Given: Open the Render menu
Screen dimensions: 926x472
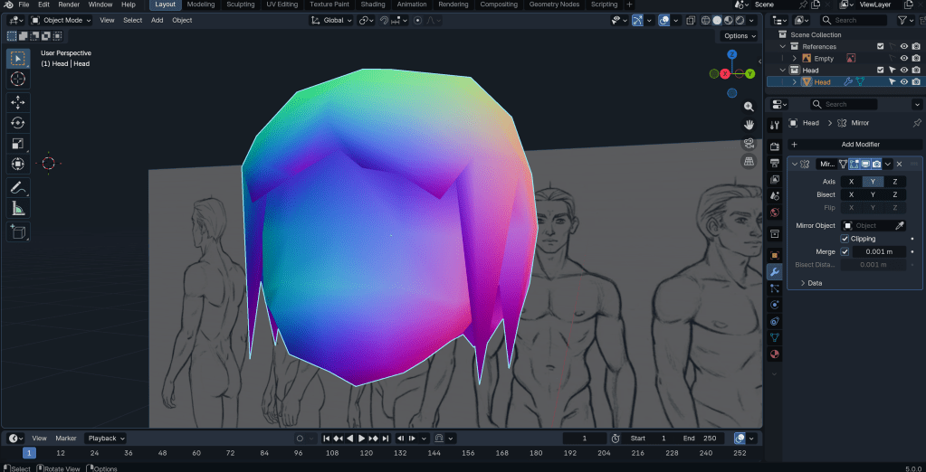Looking at the screenshot, I should coord(69,5).
